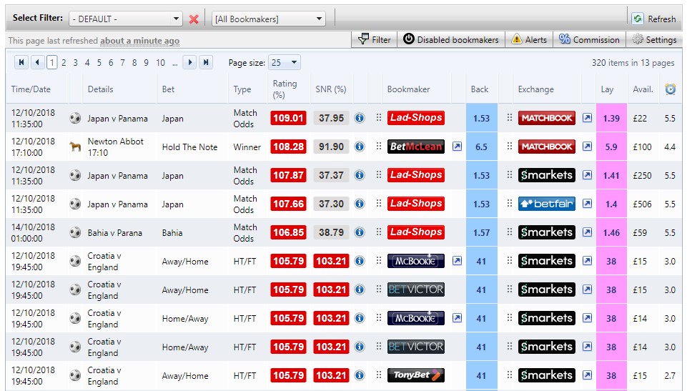Open the Alerts settings
687x391 pixels.
coord(529,40)
